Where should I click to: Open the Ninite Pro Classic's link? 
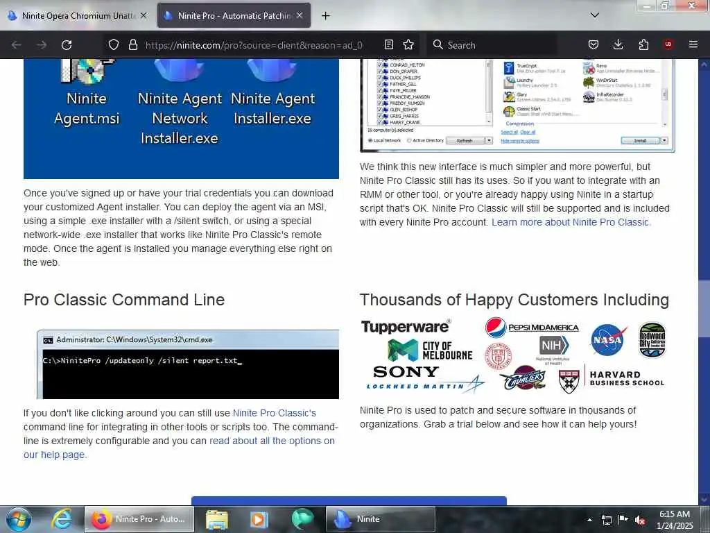[275, 413]
